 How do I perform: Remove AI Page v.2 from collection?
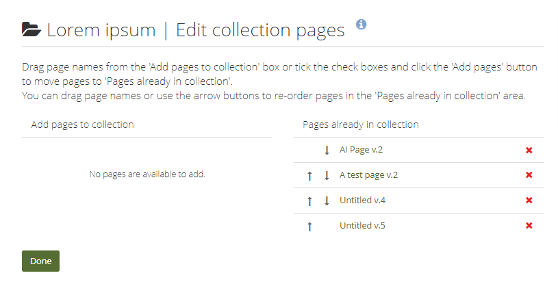pos(529,150)
